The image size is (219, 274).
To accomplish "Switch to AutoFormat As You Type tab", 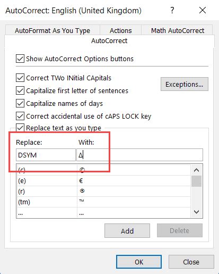I will tap(52, 30).
